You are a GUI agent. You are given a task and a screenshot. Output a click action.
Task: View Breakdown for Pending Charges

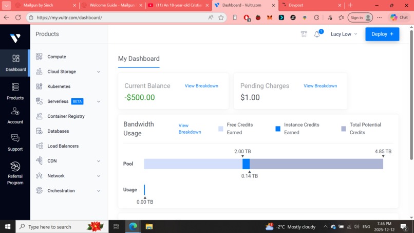321,86
